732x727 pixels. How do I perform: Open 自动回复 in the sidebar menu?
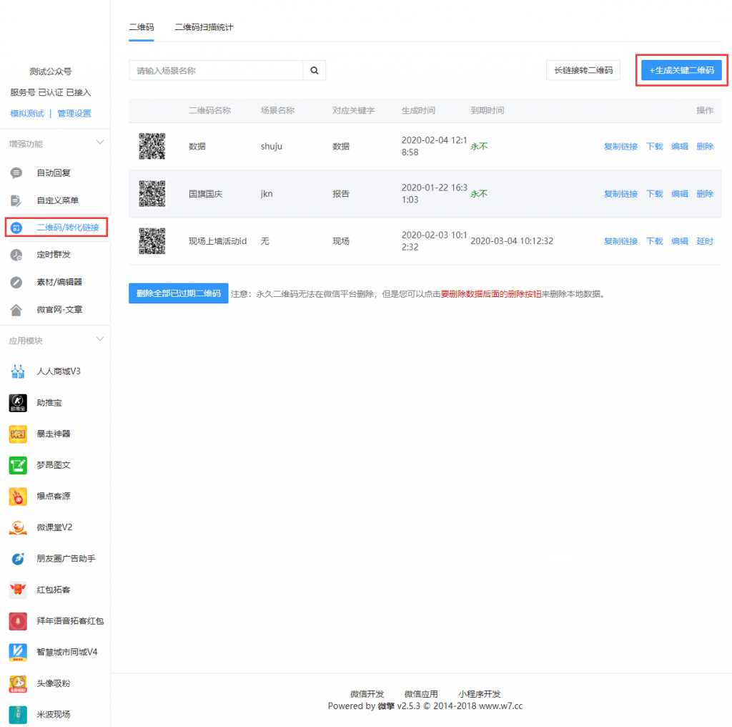(54, 173)
